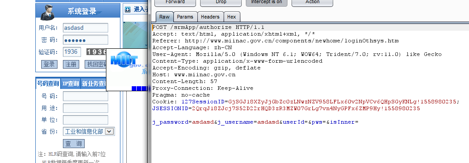
Task: Click the 用途 purpose input field
Action: click(86, 108)
